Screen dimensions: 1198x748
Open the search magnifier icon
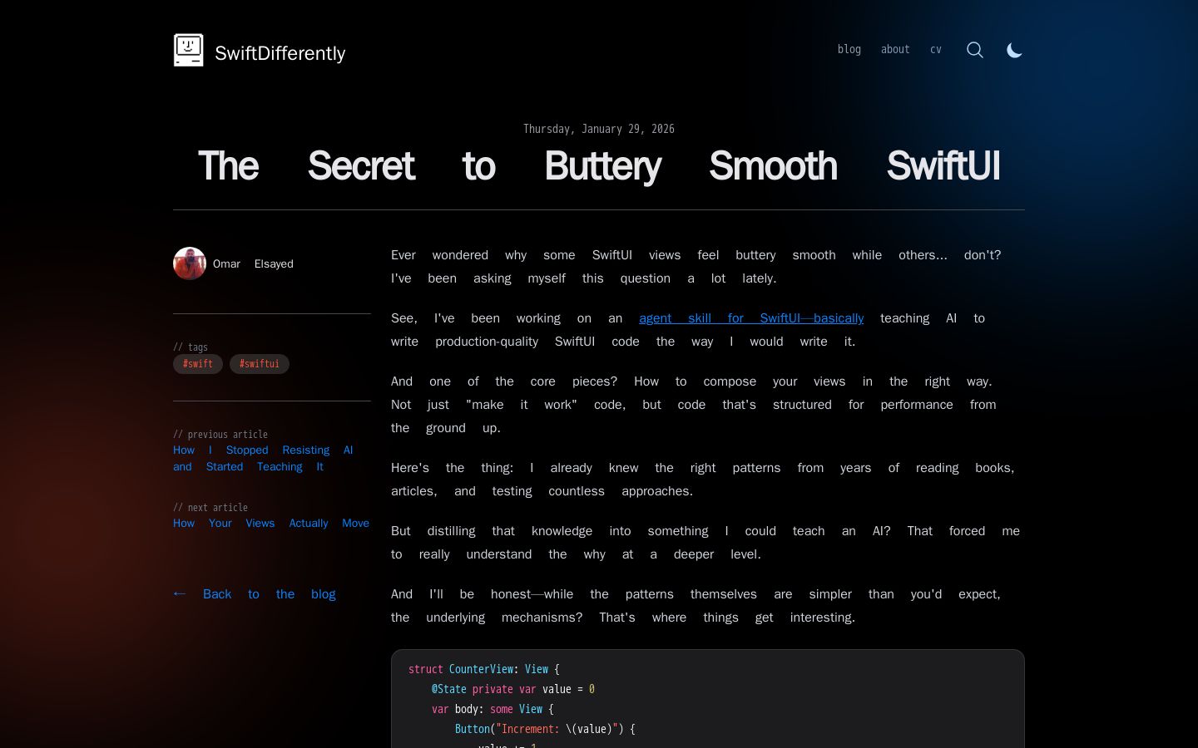(975, 50)
